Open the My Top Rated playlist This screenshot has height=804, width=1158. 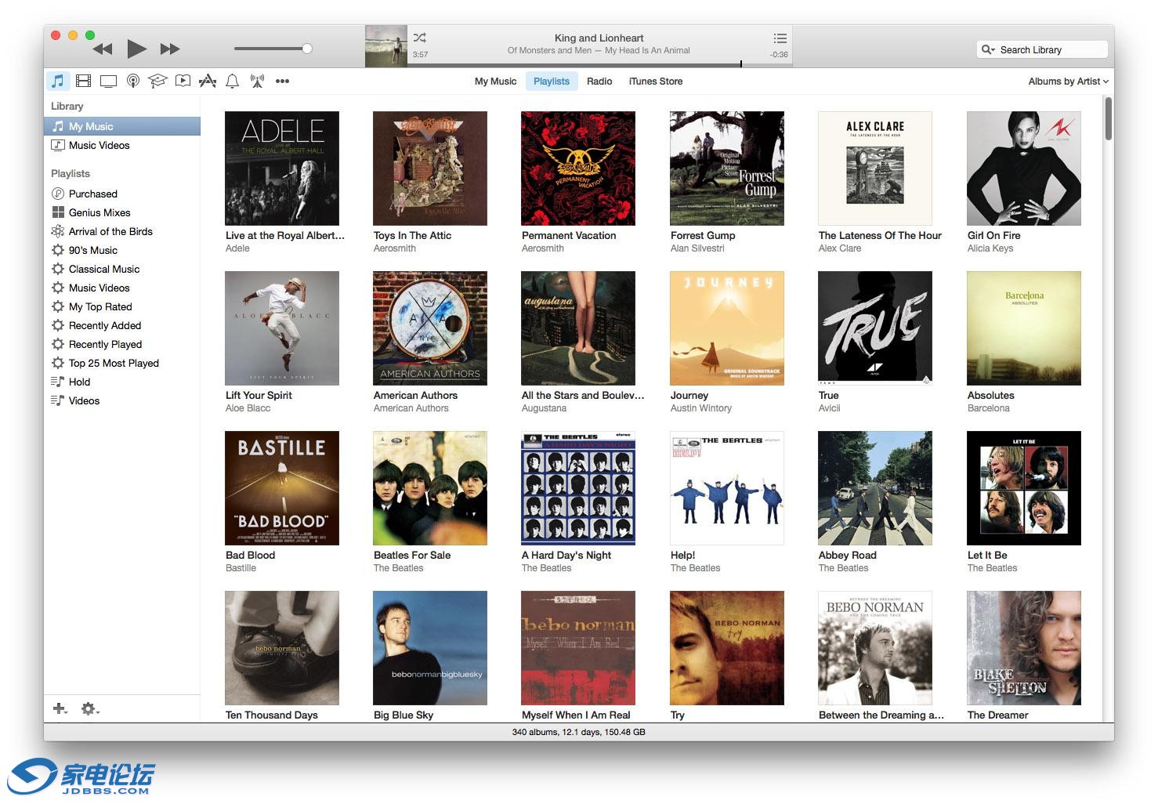[122, 306]
